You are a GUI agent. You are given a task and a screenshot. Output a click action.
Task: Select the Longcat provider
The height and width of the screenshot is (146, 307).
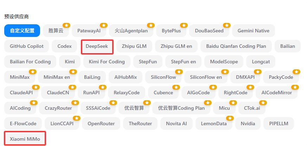(x=261, y=62)
